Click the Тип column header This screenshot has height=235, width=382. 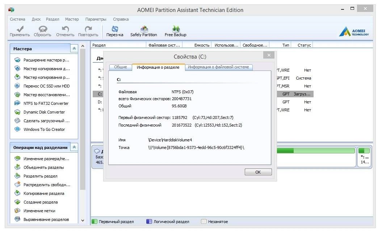click(280, 45)
